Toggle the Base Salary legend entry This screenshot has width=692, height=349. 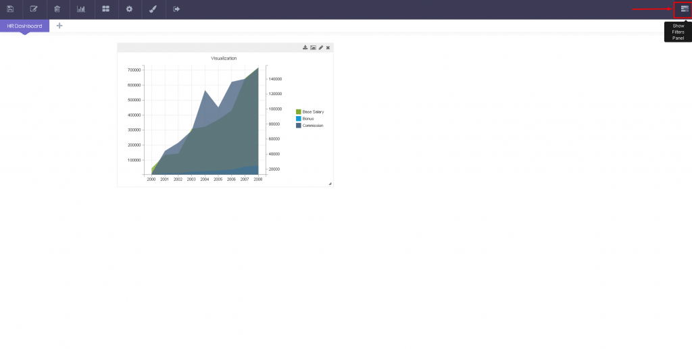[312, 111]
